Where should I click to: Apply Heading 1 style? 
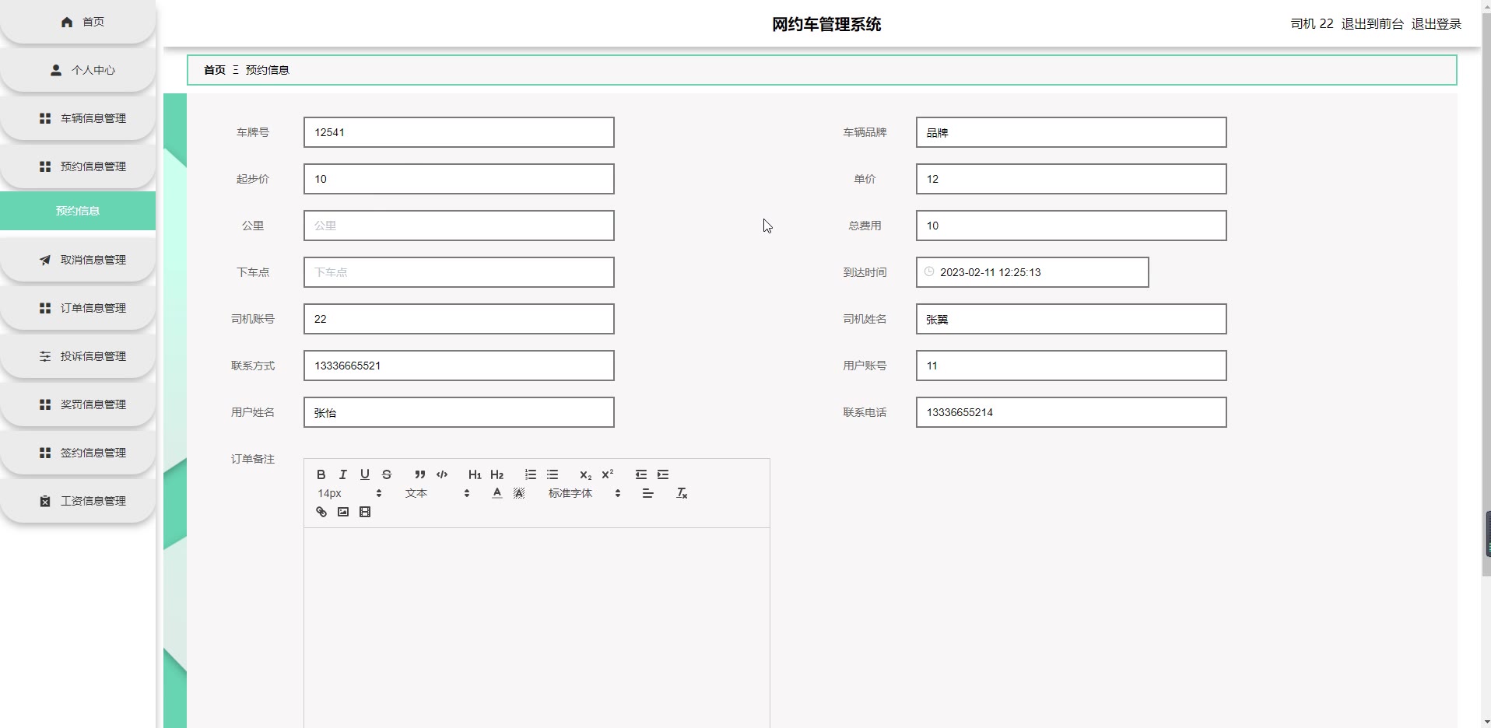point(475,474)
